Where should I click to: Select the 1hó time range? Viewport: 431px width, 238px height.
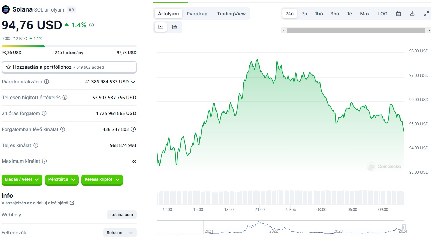[x=319, y=14]
